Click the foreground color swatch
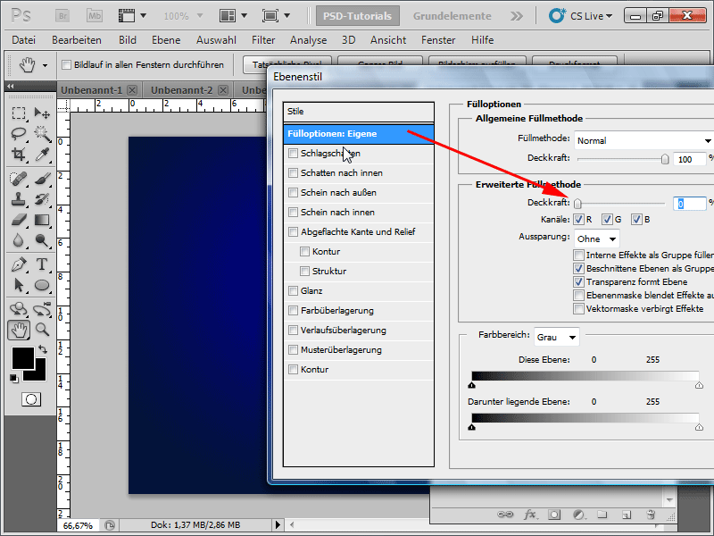 23,358
